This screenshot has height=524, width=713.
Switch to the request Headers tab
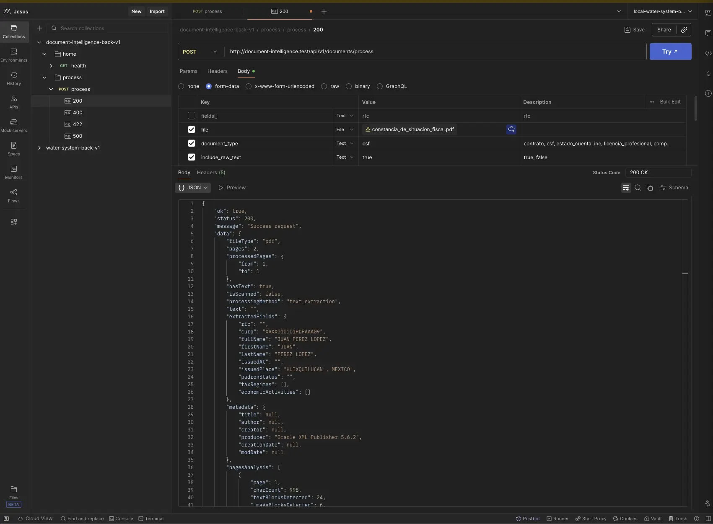(x=218, y=71)
